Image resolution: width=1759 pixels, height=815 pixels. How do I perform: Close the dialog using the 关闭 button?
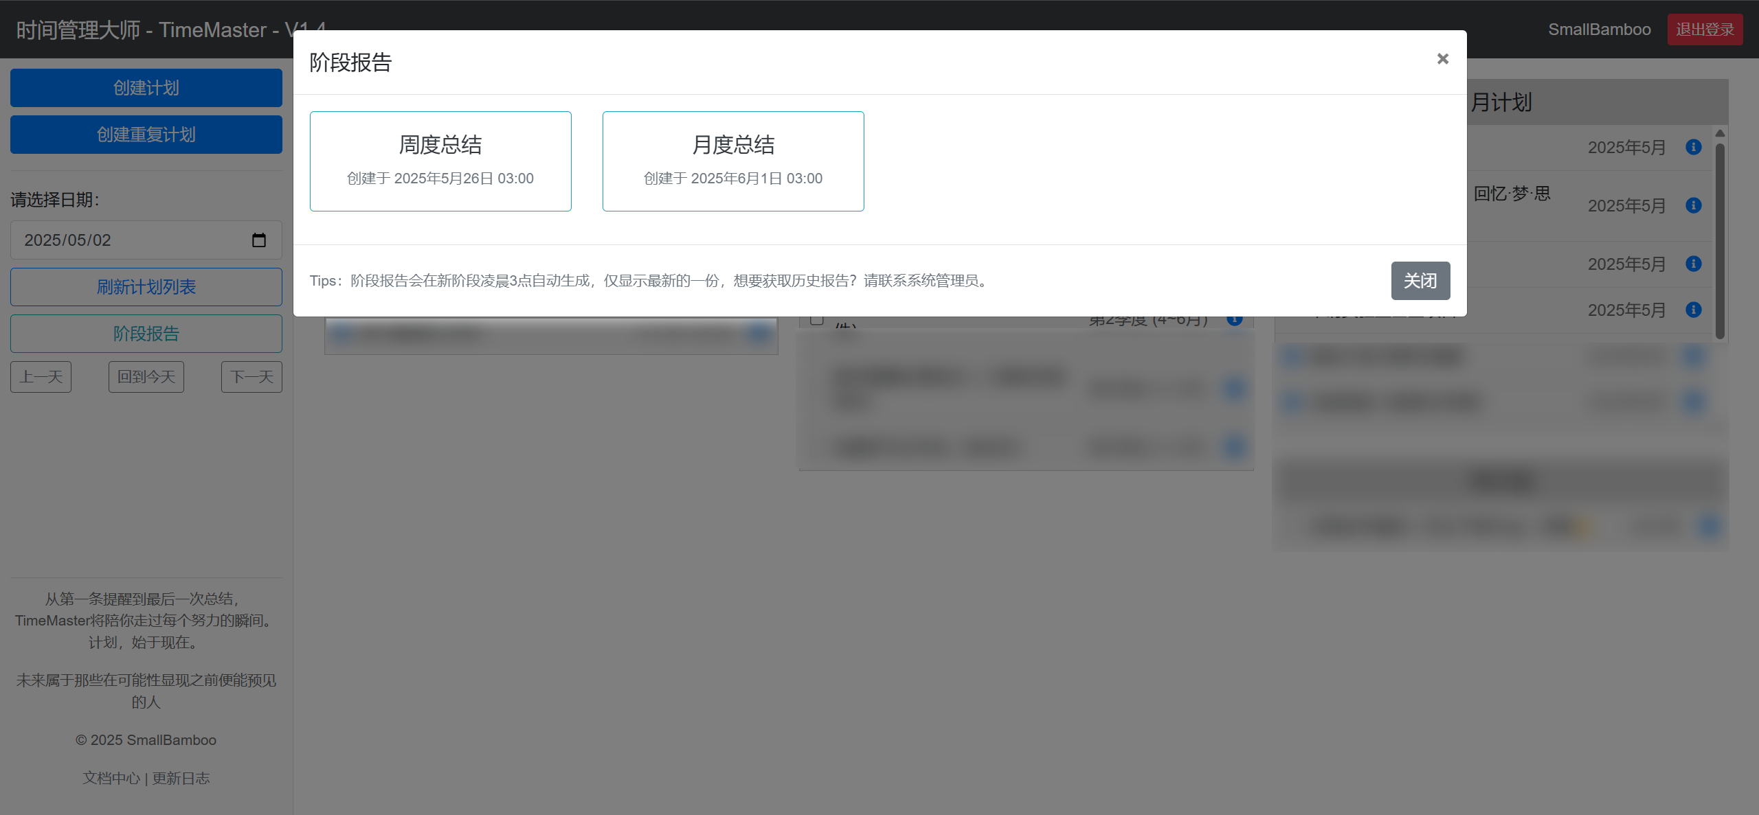(x=1420, y=280)
